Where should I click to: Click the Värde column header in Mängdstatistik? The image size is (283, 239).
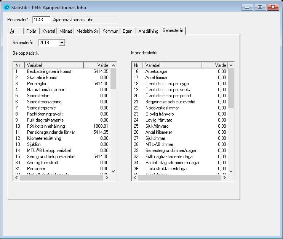click(x=215, y=65)
